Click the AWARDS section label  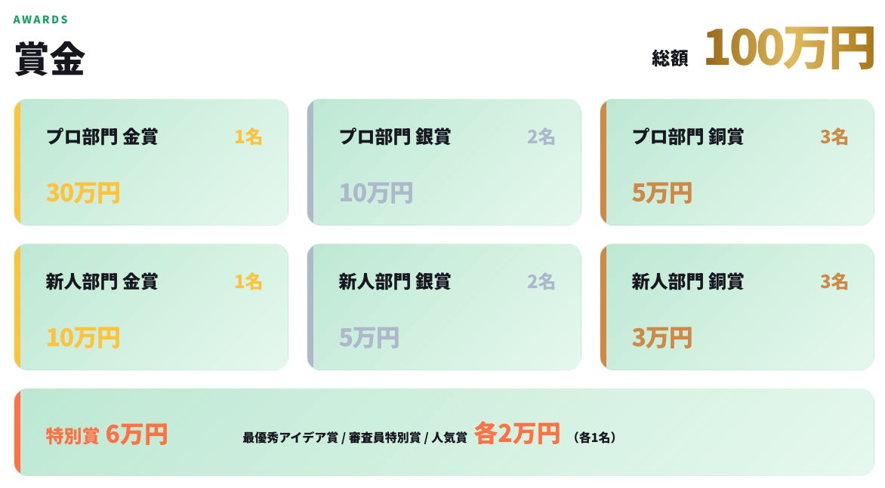(41, 20)
